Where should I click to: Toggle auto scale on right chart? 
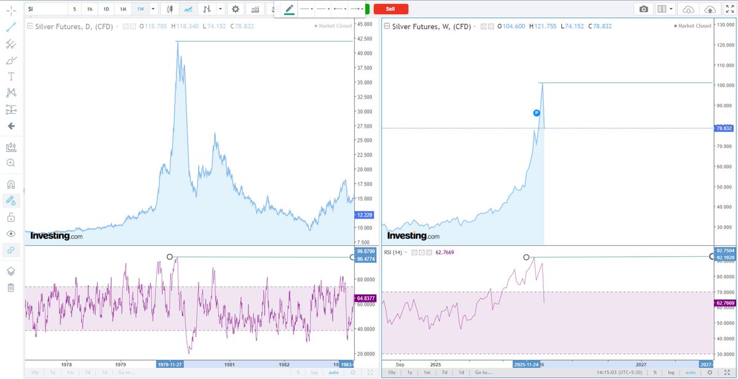pos(691,372)
